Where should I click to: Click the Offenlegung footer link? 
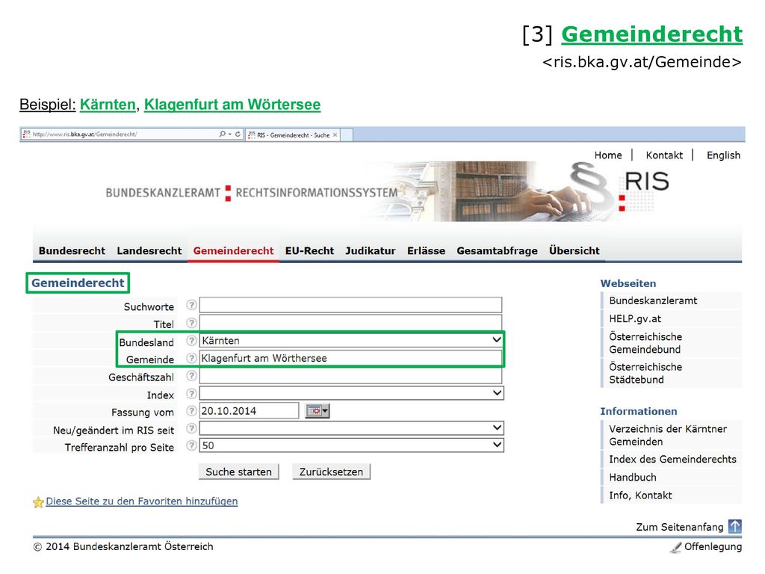(712, 546)
